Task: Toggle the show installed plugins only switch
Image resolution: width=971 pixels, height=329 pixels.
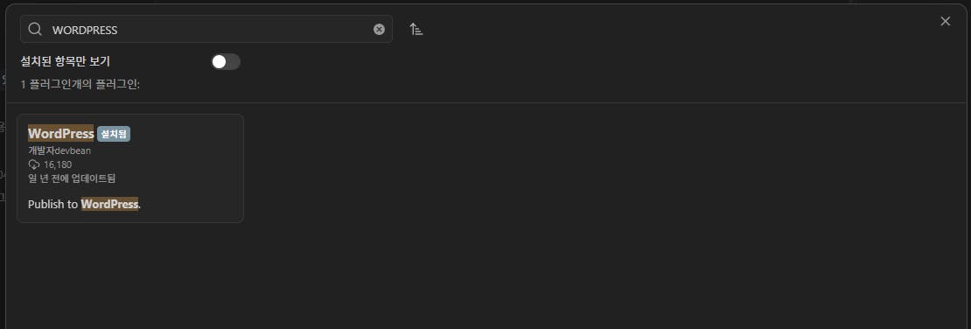Action: point(226,61)
